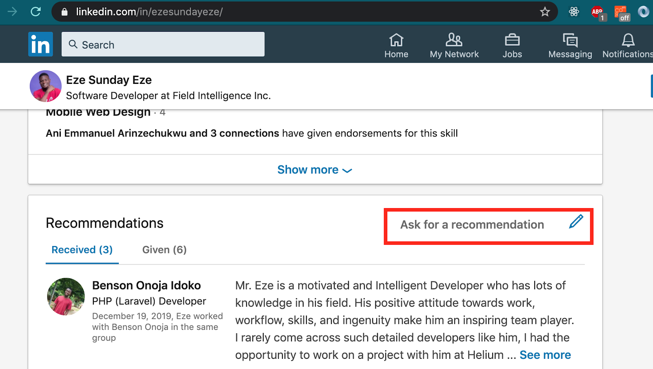Open Benson Onoja Idoko's profile link
Screen dimensions: 653x369
[147, 285]
